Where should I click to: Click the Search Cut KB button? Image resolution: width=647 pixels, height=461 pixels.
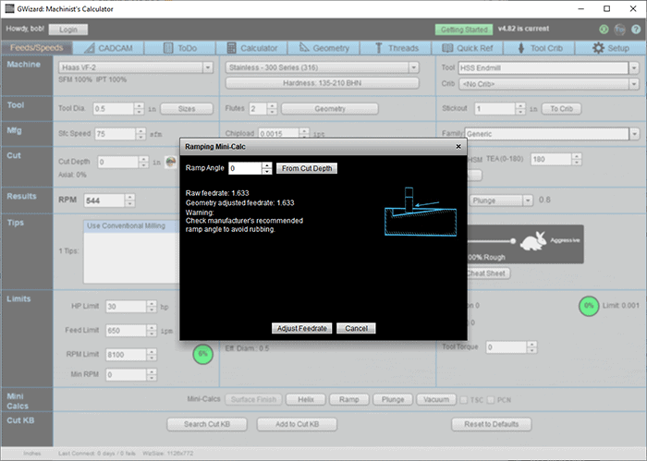coord(207,424)
